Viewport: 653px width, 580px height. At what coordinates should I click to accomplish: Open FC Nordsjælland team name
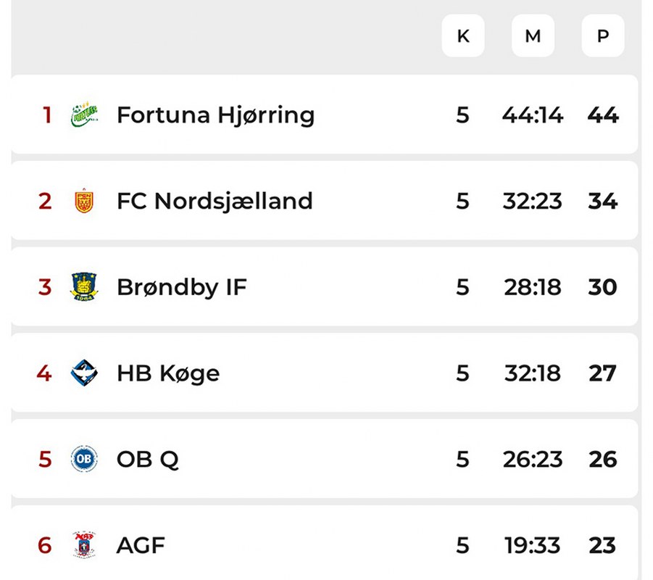(215, 201)
